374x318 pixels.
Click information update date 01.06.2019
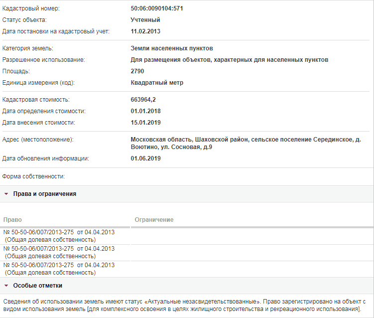pyautogui.click(x=145, y=159)
